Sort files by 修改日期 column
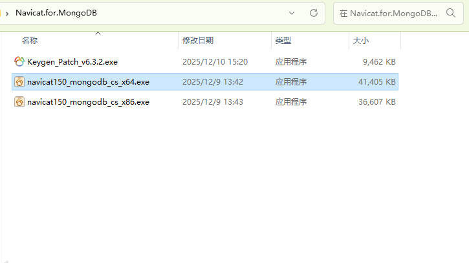469x263 pixels. [198, 40]
